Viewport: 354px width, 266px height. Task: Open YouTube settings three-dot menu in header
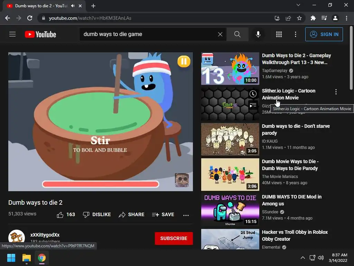click(295, 34)
